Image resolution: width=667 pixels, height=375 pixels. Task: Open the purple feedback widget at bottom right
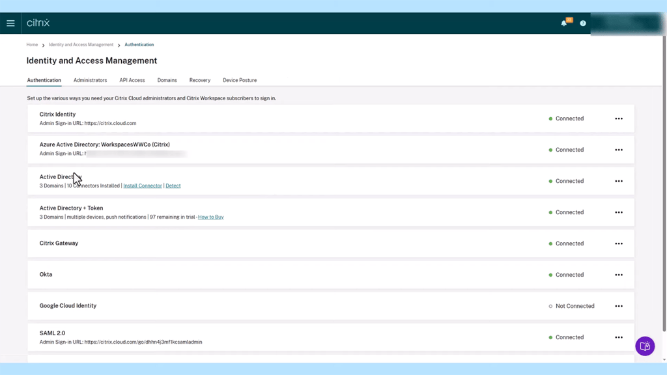(x=644, y=346)
